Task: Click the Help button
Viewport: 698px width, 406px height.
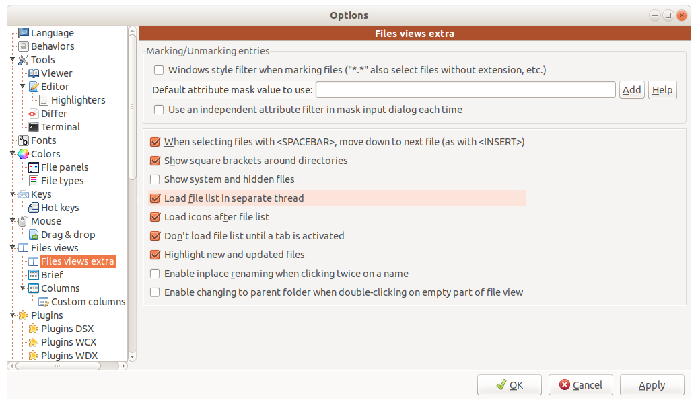Action: (662, 89)
